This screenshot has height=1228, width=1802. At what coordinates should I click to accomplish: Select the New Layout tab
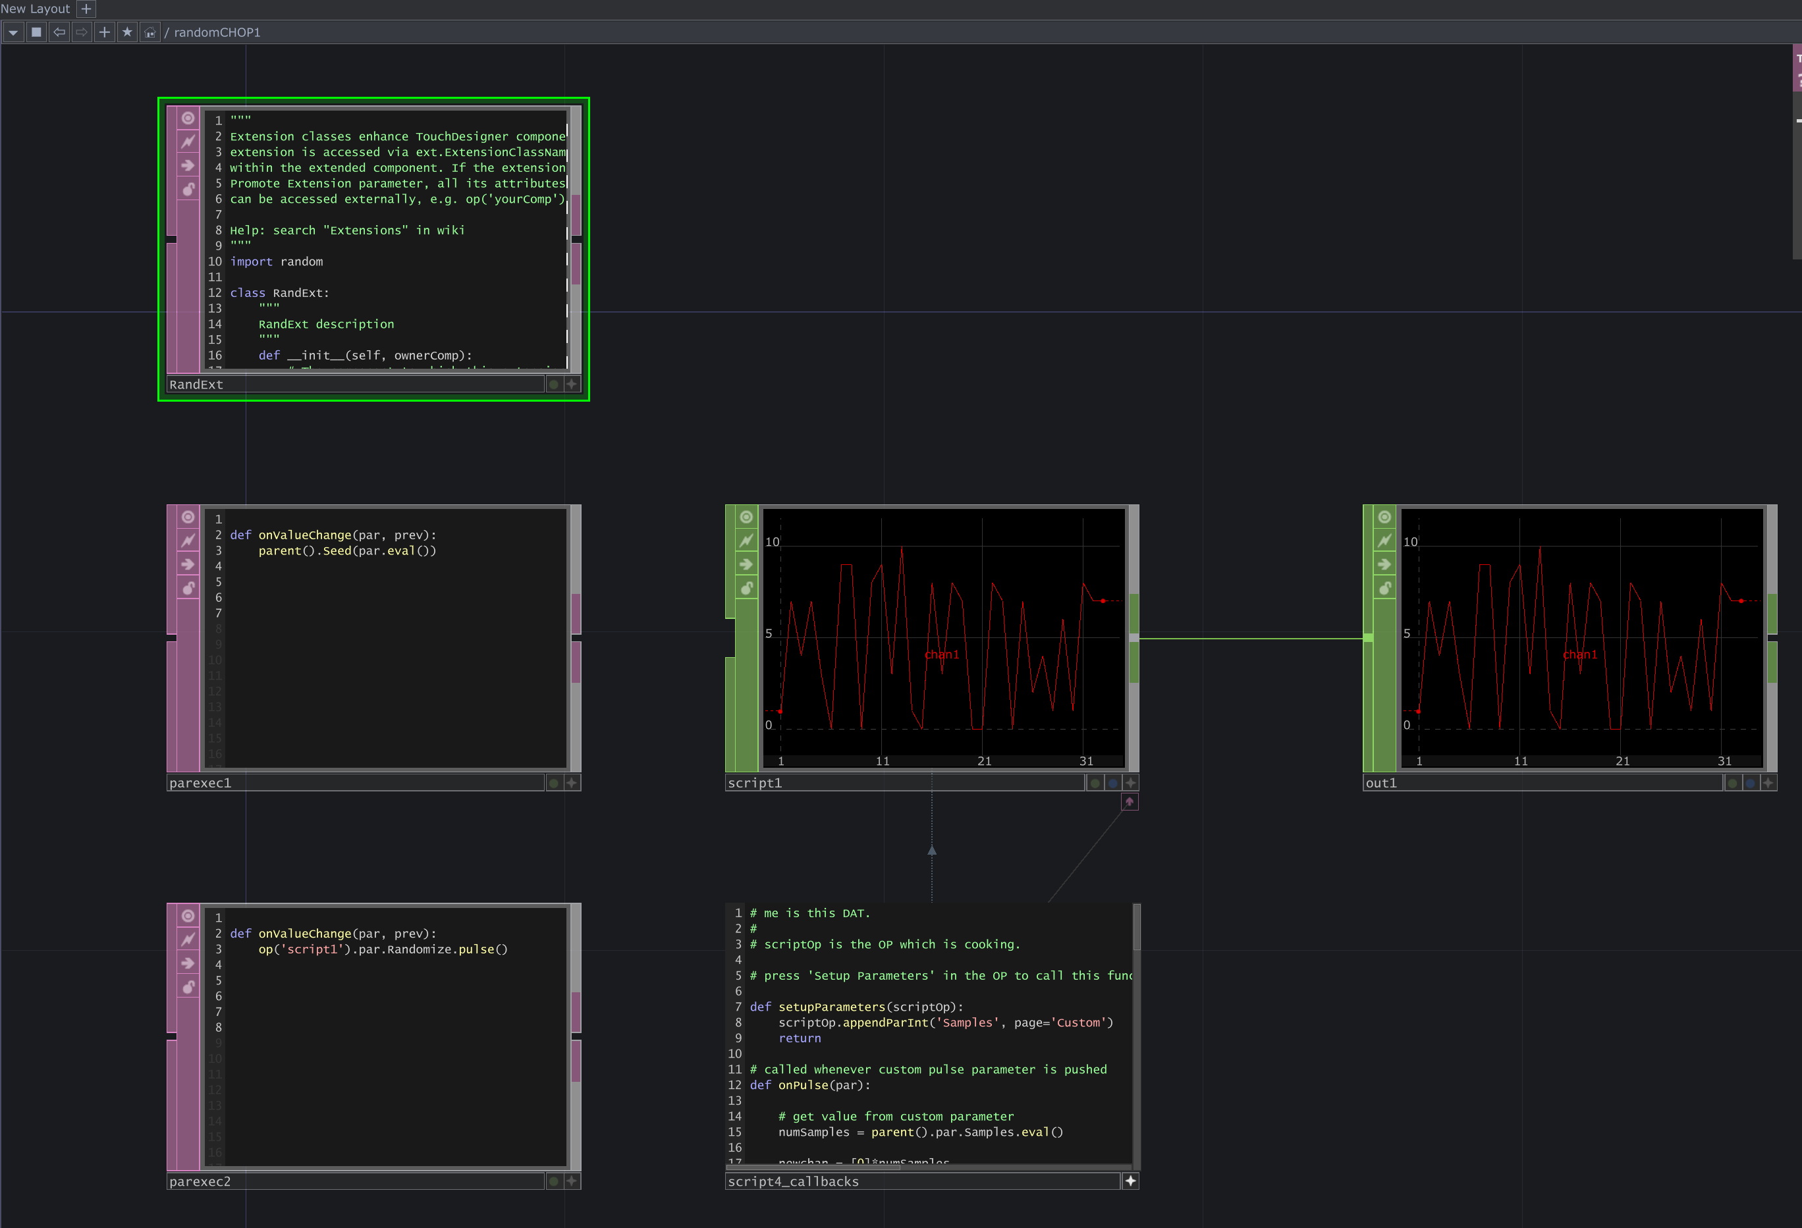point(36,9)
